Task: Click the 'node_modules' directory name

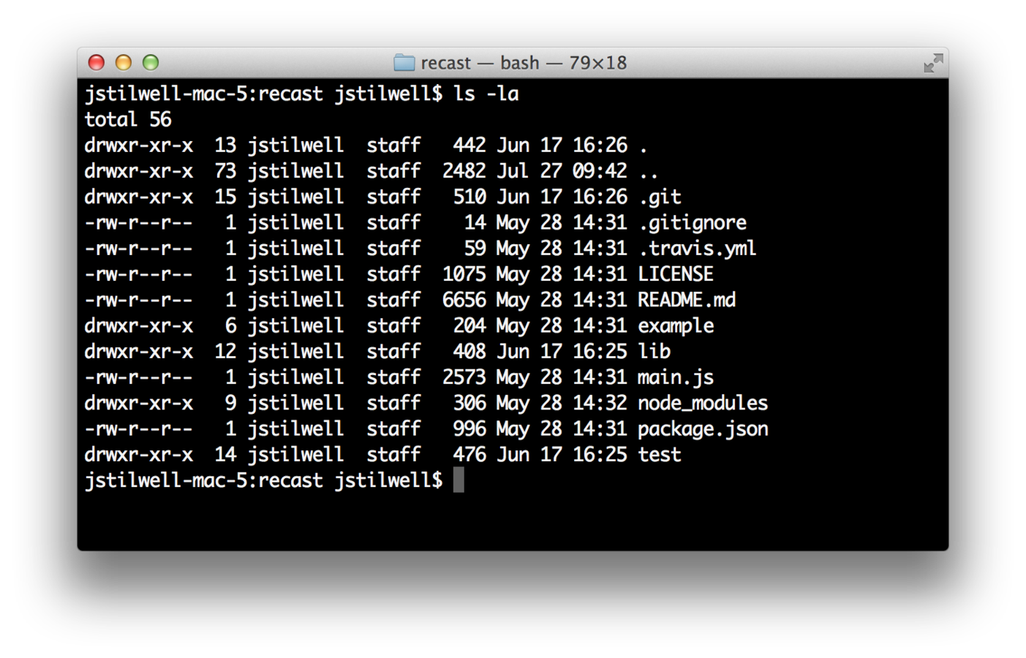Action: pyautogui.click(x=703, y=404)
